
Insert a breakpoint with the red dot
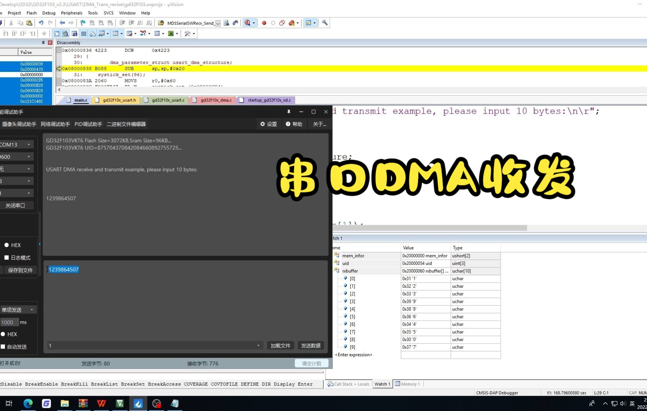pos(264,23)
